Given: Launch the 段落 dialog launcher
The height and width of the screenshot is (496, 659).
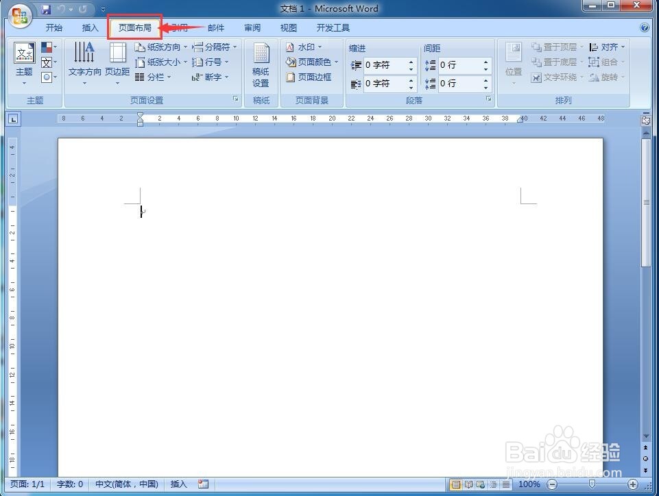Looking at the screenshot, I should coord(489,99).
